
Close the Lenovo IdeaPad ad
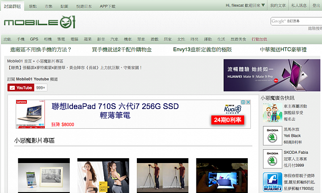(x=248, y=102)
